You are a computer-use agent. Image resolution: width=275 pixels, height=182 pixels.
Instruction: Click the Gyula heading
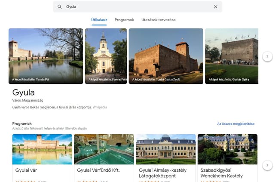[24, 93]
